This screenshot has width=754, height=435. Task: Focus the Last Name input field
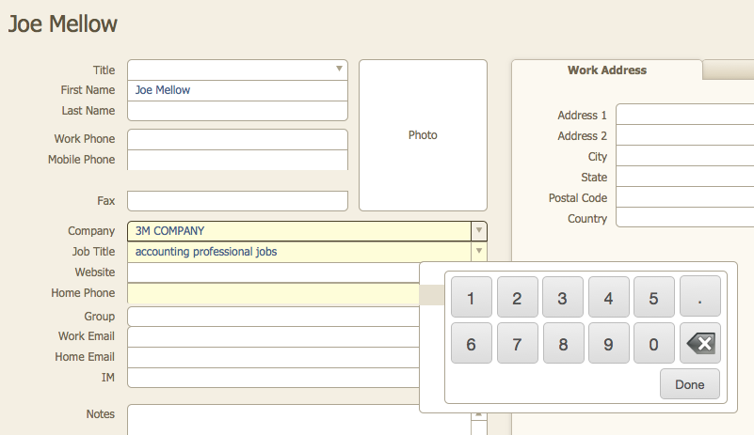pyautogui.click(x=237, y=112)
